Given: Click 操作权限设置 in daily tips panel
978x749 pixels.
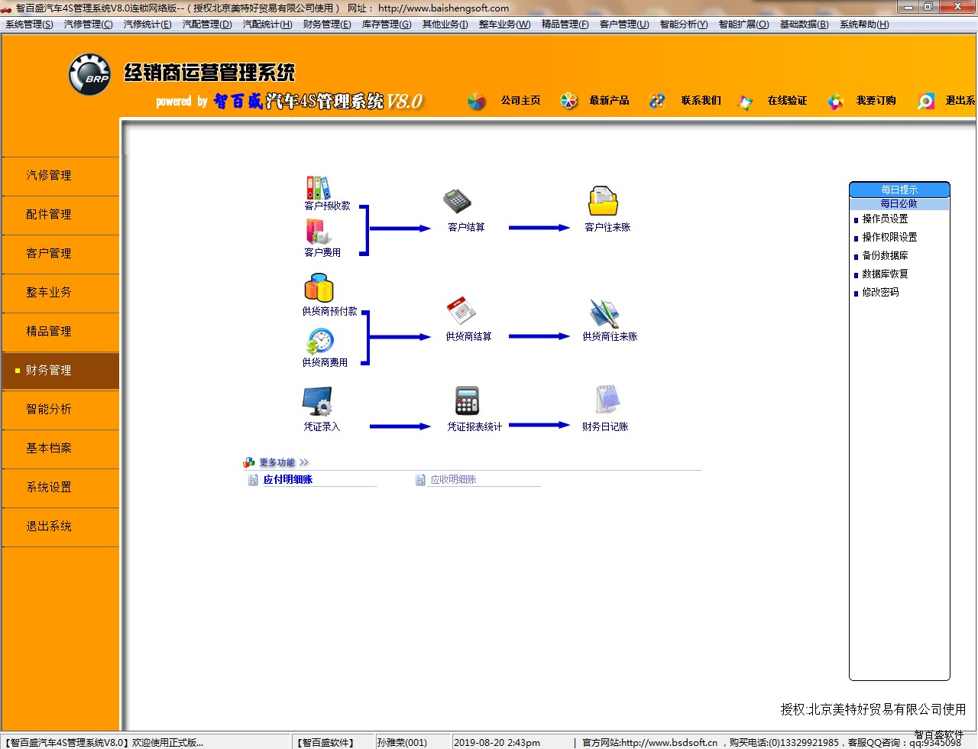Looking at the screenshot, I should click(889, 238).
